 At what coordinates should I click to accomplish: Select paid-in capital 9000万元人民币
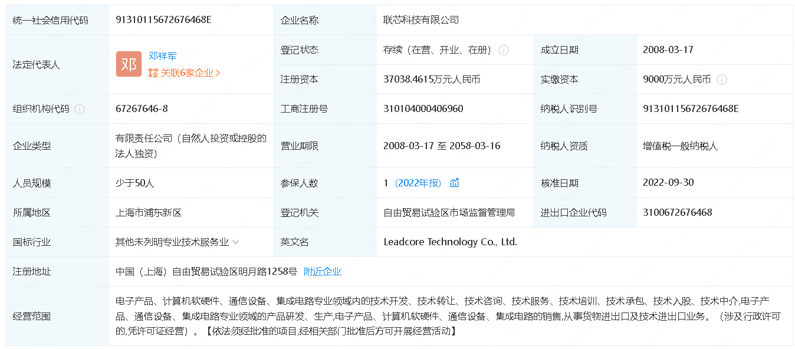677,80
